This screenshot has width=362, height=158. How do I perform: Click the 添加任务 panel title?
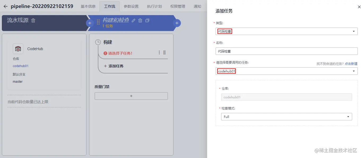(x=224, y=11)
